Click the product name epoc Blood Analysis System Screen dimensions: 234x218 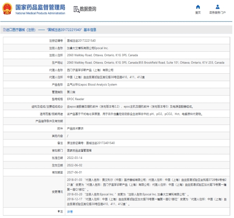pos(92,85)
